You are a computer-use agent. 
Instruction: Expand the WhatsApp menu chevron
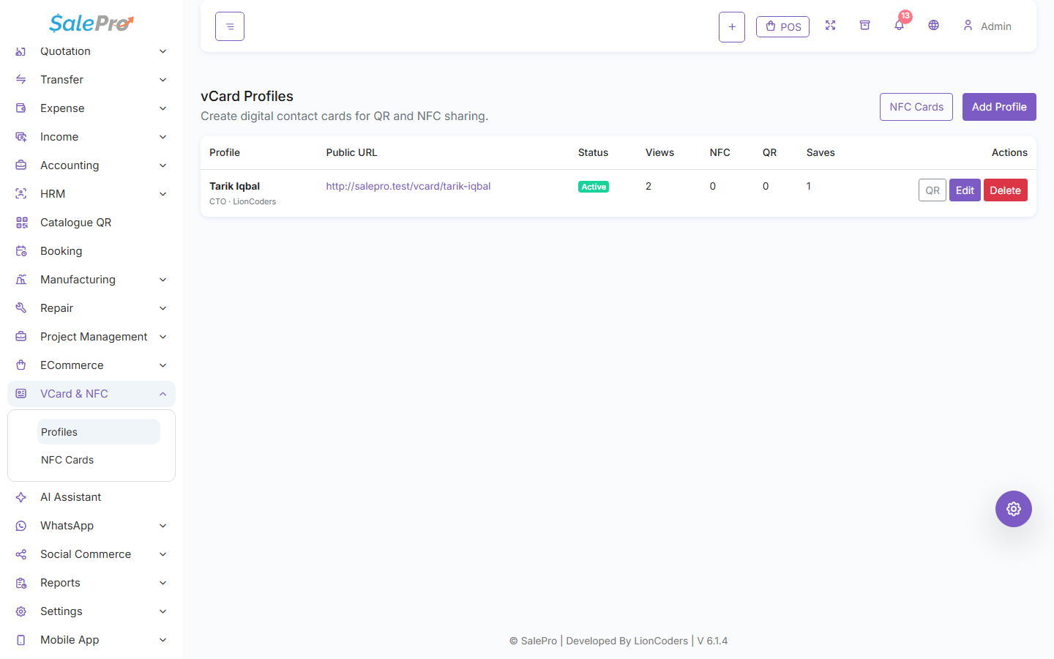coord(163,526)
